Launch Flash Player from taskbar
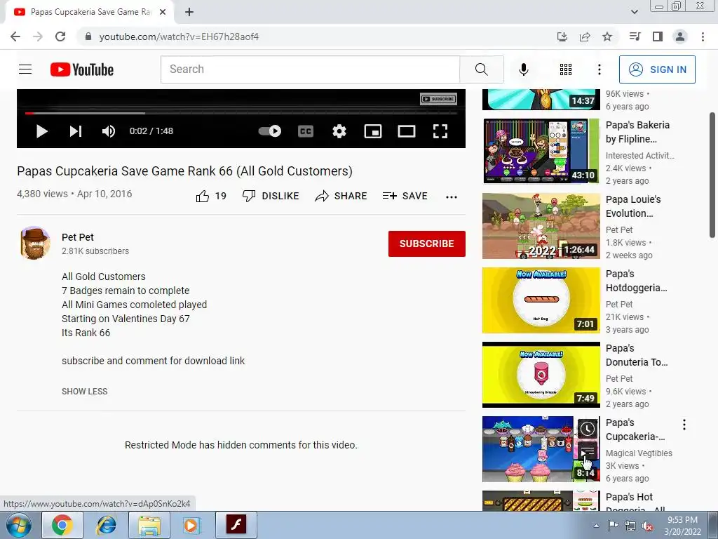 pos(236,525)
